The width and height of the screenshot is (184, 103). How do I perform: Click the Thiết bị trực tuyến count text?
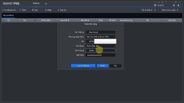(170, 10)
